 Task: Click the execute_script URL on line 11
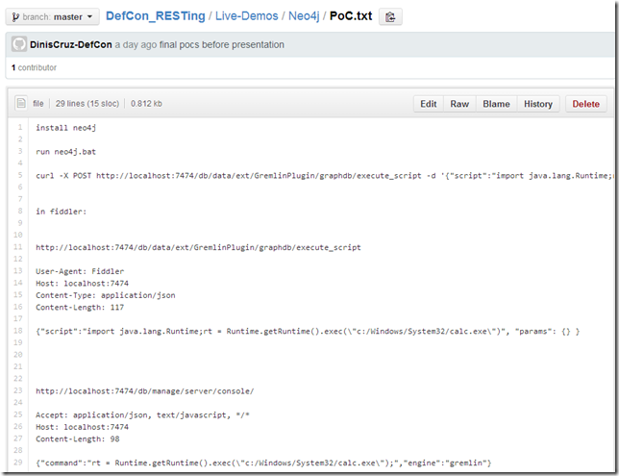click(198, 248)
